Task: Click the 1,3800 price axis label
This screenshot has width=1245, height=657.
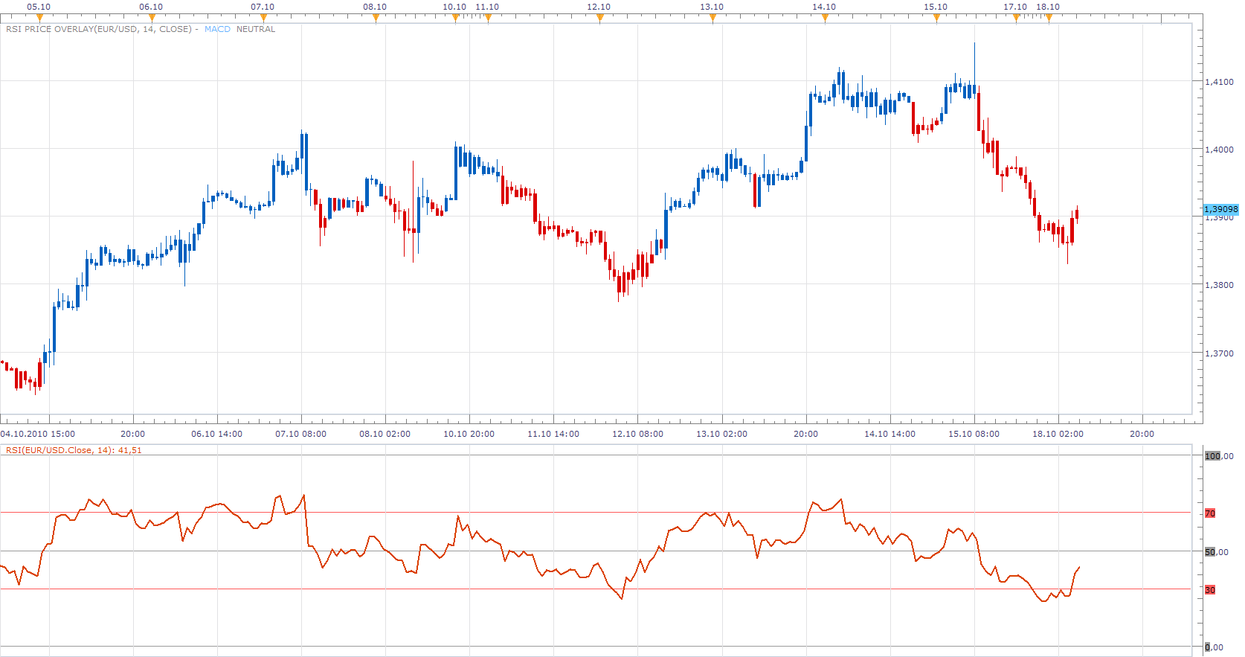Action: (x=1219, y=285)
